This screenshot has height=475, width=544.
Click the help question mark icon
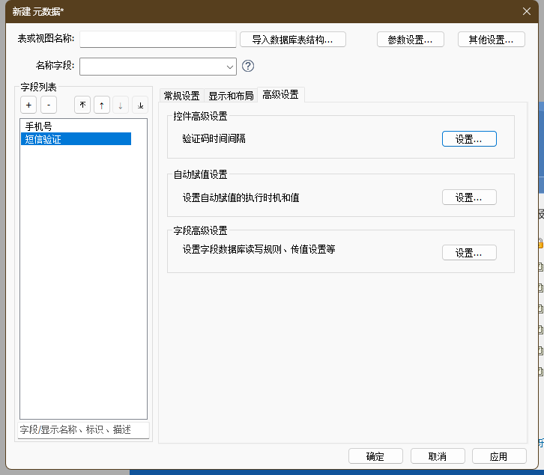point(248,67)
